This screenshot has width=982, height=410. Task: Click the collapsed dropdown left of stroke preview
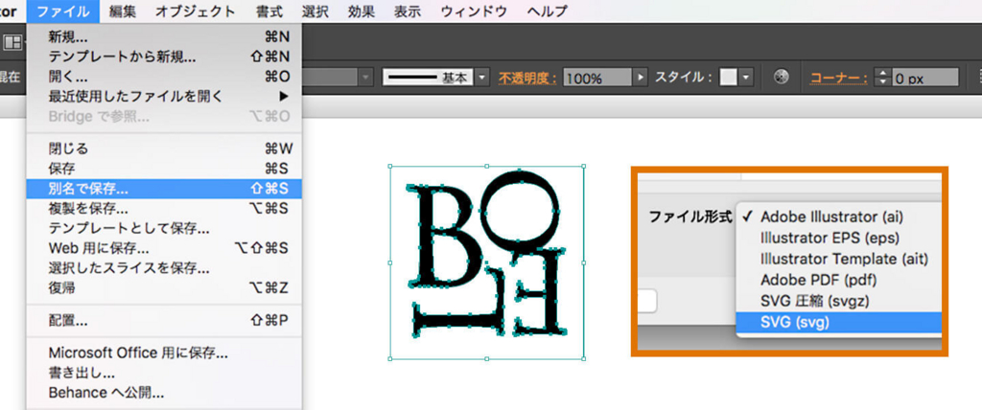[365, 78]
